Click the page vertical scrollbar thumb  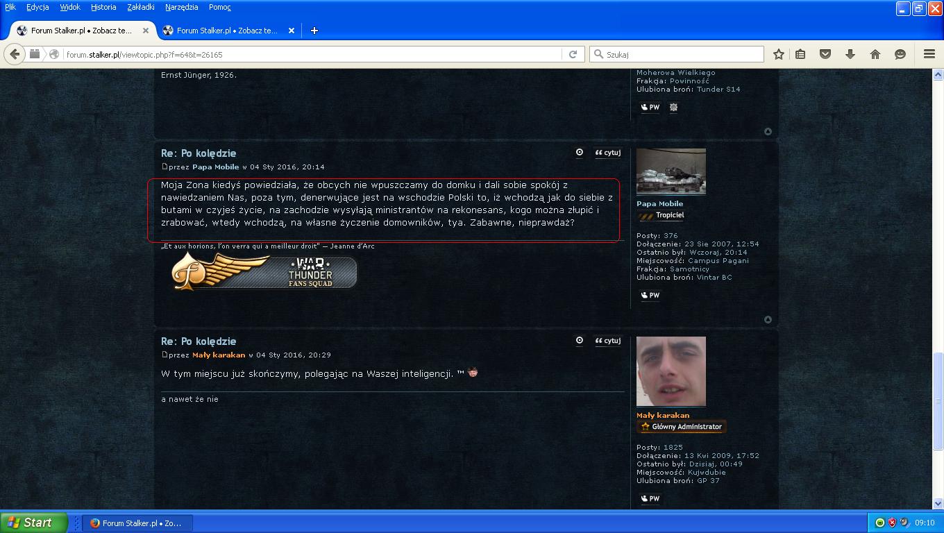pos(938,400)
